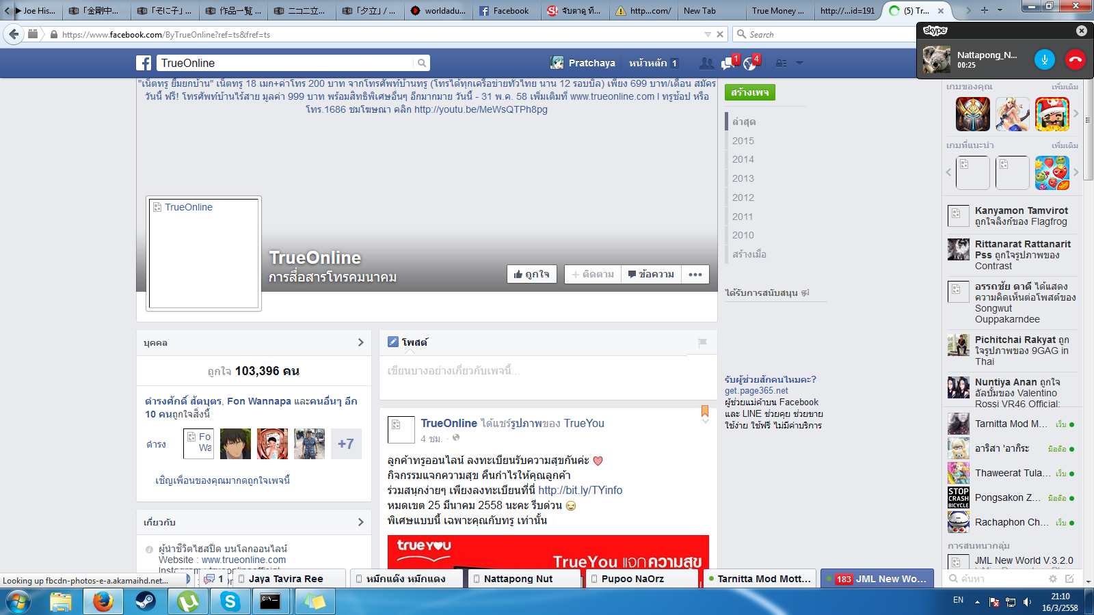Open the Windows Start menu

(x=18, y=601)
